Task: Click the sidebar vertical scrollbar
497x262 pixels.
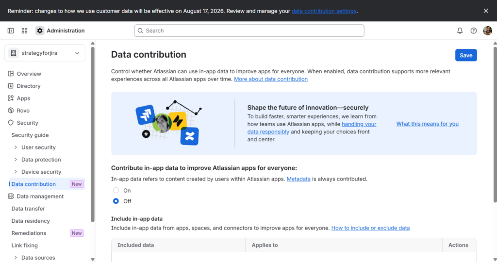Action: point(93,134)
